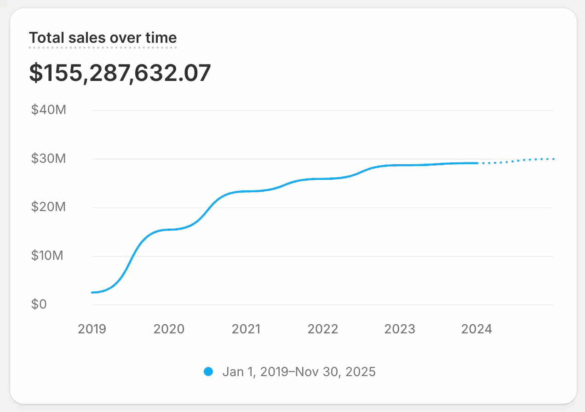Select the 2019 x-axis label

(92, 329)
